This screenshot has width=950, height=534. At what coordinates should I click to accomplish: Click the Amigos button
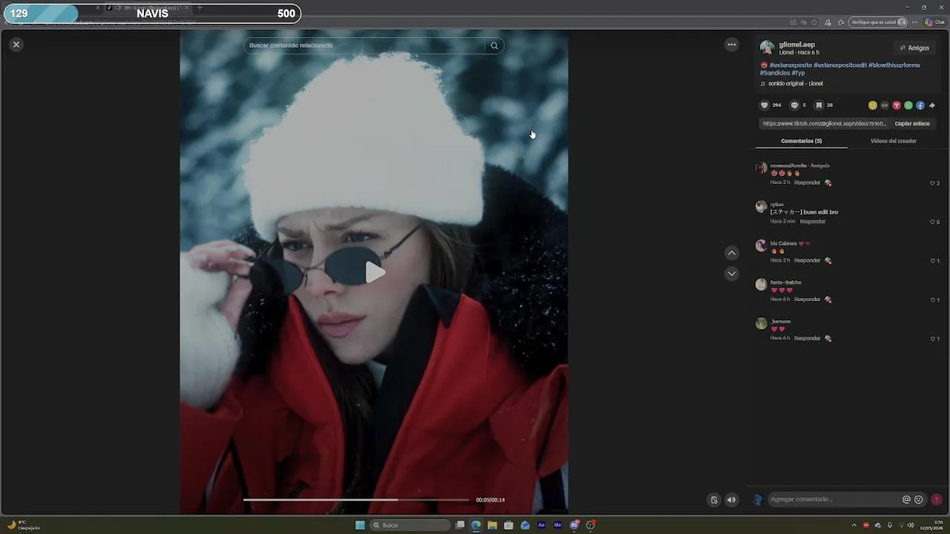click(914, 47)
